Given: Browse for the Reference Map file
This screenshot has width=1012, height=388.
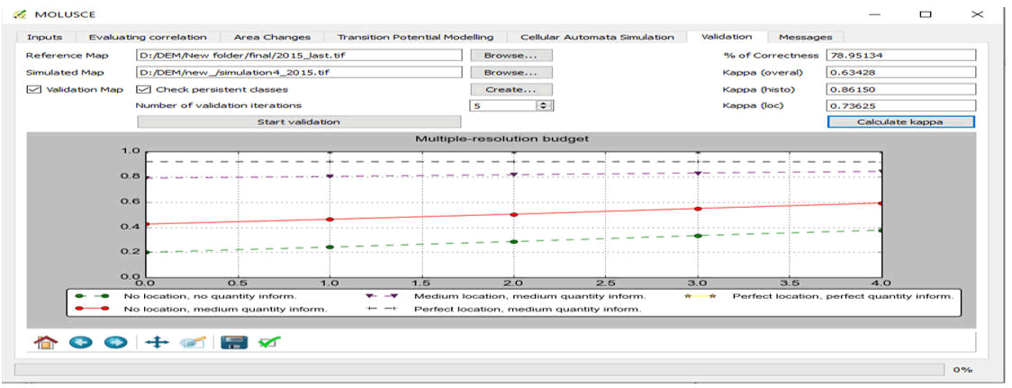Looking at the screenshot, I should [511, 56].
